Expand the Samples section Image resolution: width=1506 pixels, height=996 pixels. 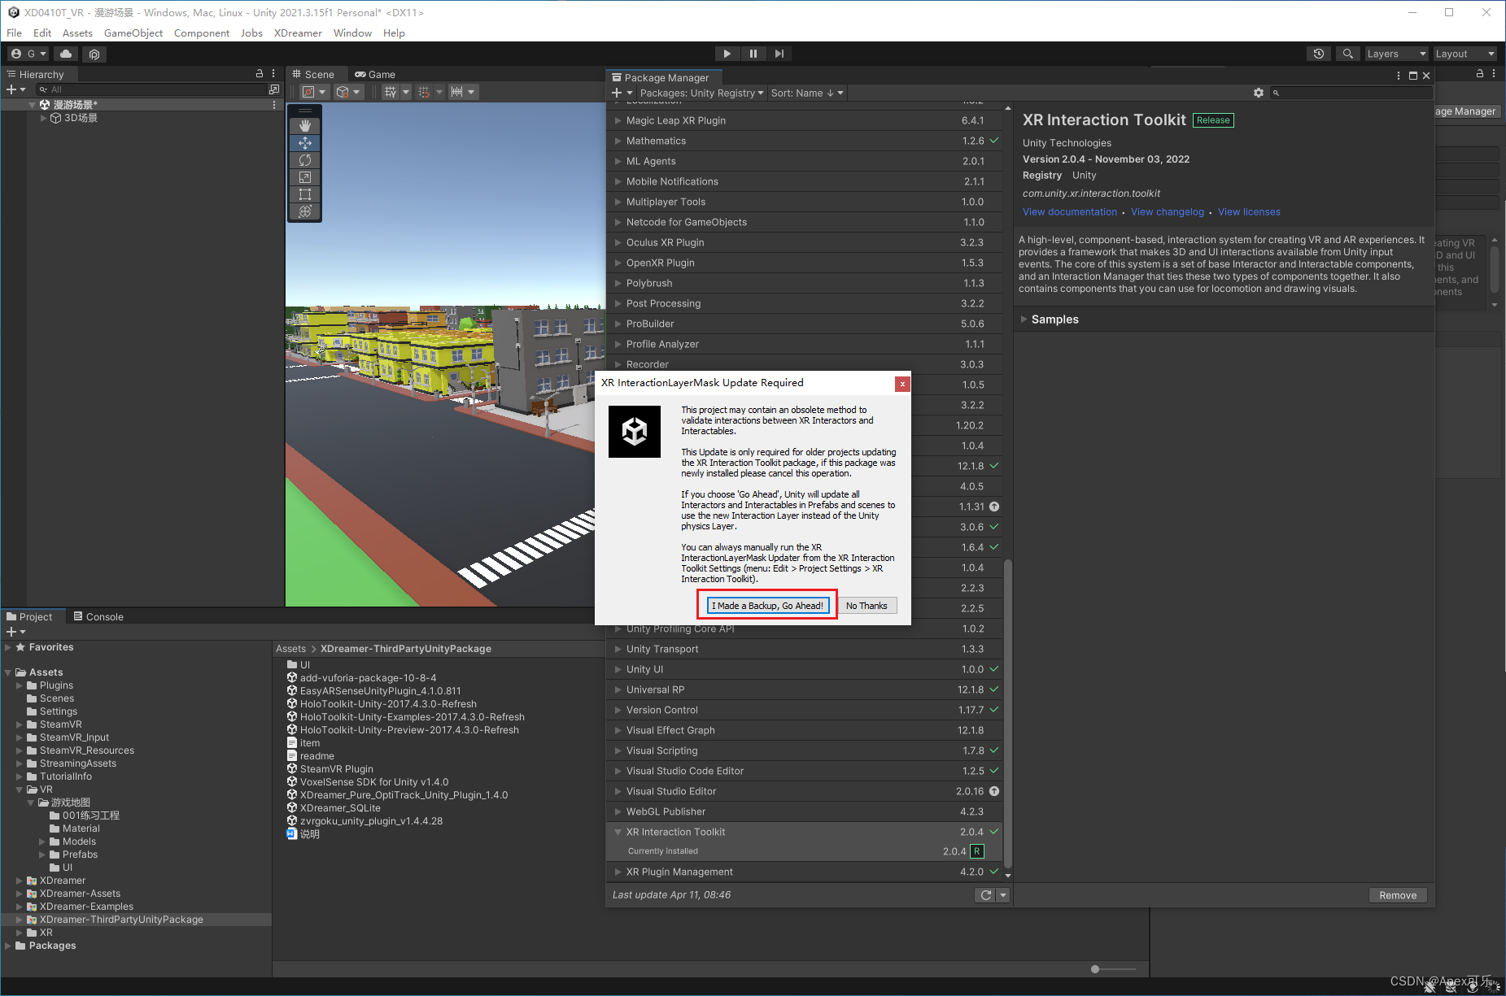click(x=1024, y=320)
